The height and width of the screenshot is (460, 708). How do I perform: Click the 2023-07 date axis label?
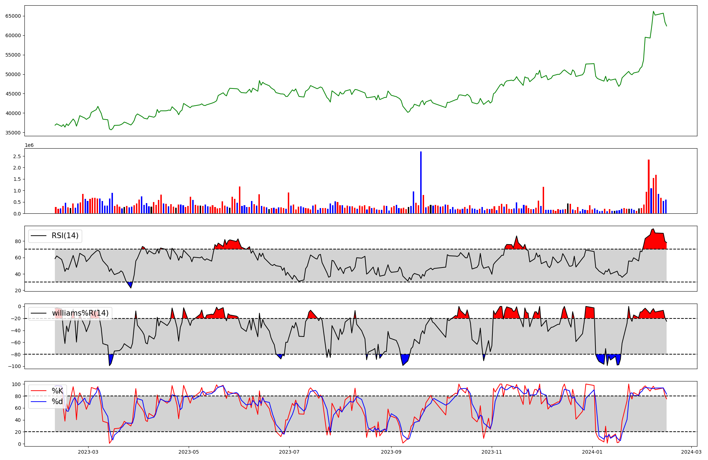coord(289,452)
